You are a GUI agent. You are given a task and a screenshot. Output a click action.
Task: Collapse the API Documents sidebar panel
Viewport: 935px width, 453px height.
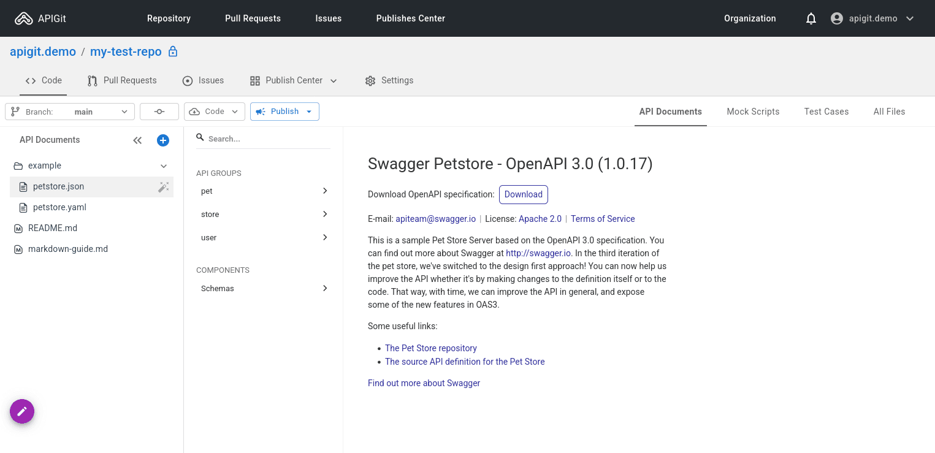point(137,140)
